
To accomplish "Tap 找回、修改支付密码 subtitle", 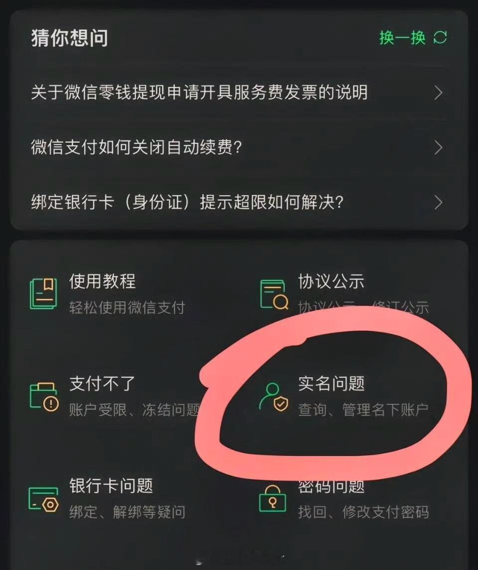I will click(363, 512).
